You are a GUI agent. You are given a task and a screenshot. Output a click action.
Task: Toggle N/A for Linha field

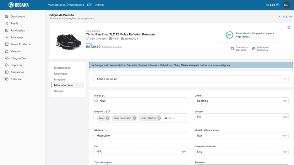tap(284, 101)
